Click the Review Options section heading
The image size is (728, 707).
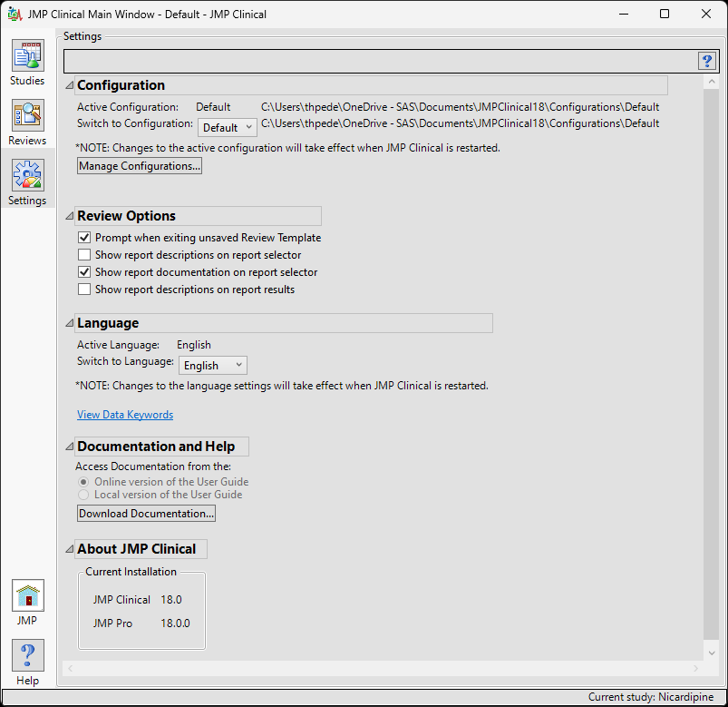pos(126,216)
